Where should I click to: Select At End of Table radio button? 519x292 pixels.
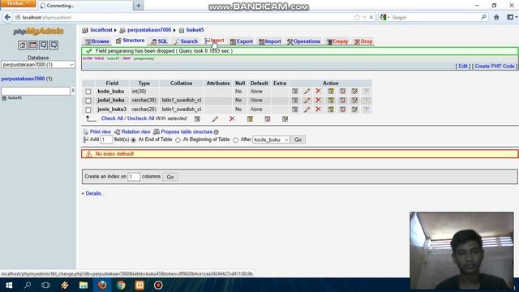click(133, 140)
